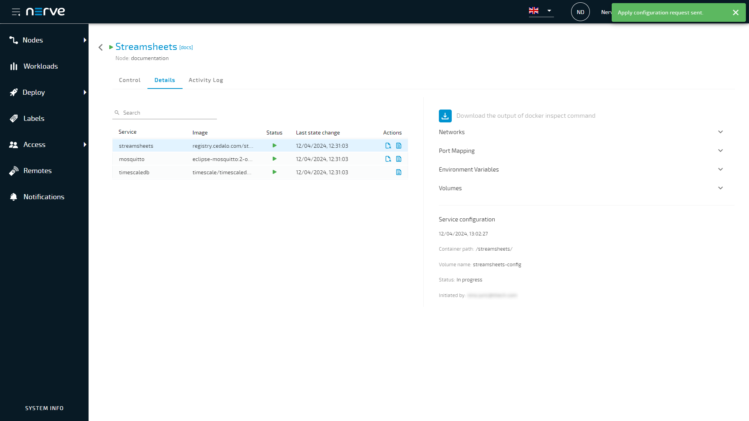Go back using the left chevron arrow
The height and width of the screenshot is (421, 749).
pos(101,47)
